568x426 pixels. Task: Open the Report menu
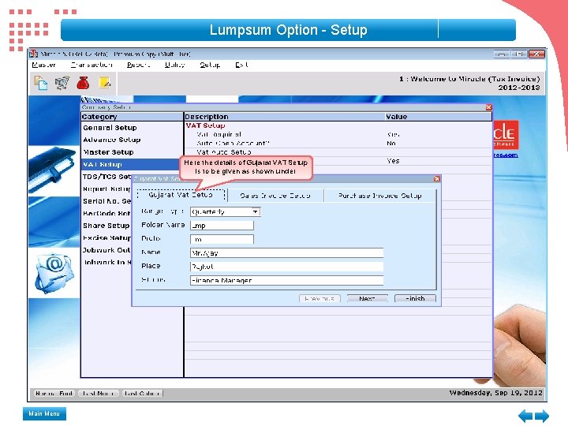tap(138, 65)
